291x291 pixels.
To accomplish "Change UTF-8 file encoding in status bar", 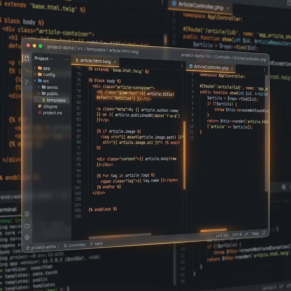I will [237, 234].
